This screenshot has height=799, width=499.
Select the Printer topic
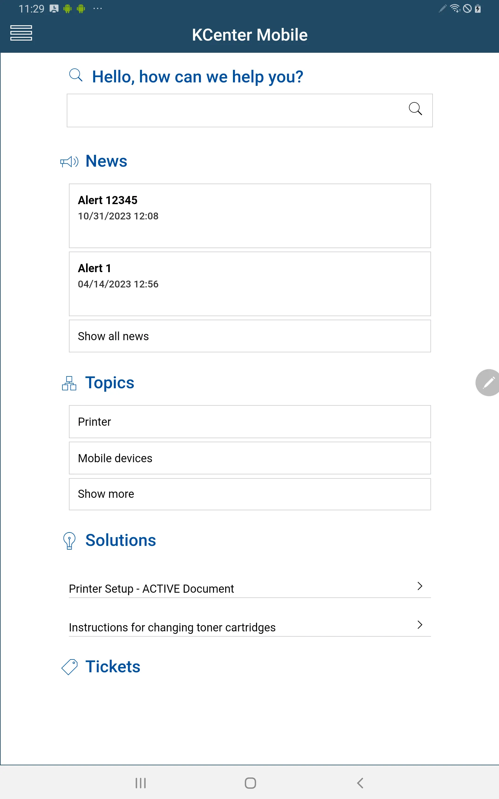coord(250,422)
